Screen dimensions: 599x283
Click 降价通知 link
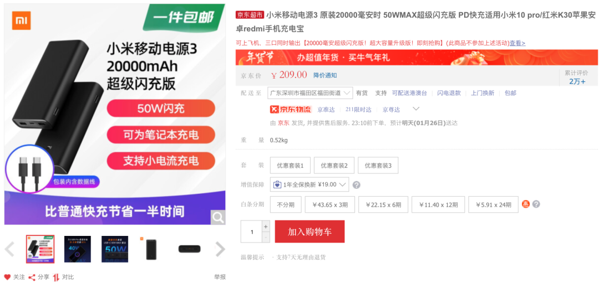(x=325, y=75)
